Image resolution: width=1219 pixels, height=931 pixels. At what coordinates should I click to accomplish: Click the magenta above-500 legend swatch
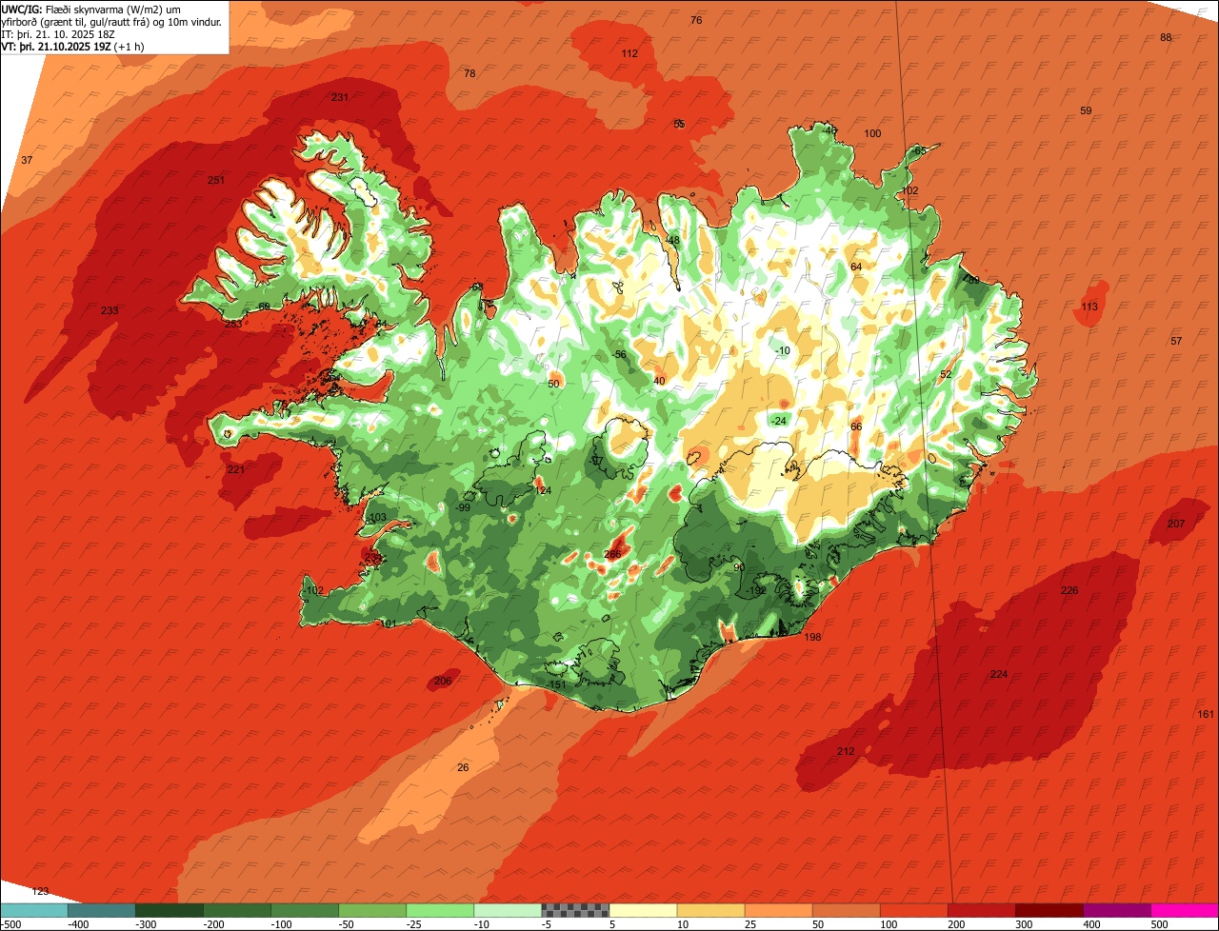(1185, 910)
